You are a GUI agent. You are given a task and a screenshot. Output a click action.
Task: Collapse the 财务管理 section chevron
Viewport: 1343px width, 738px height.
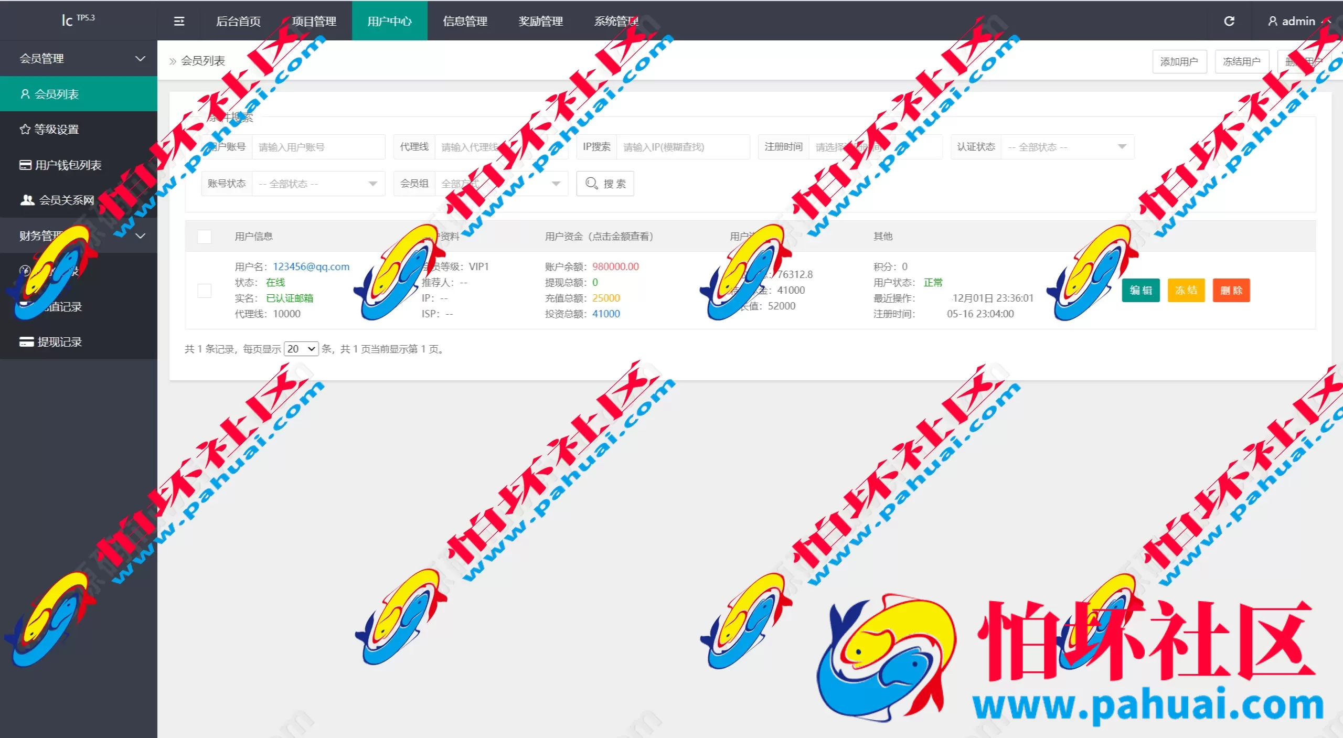[140, 236]
